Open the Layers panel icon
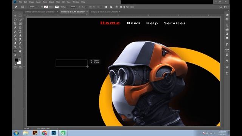Image resolution: width=242 pixels, height=136 pixels. coord(227,38)
